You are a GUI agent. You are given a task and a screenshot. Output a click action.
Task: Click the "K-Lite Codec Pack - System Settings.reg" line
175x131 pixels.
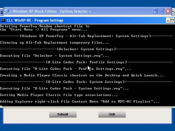tap(64, 88)
